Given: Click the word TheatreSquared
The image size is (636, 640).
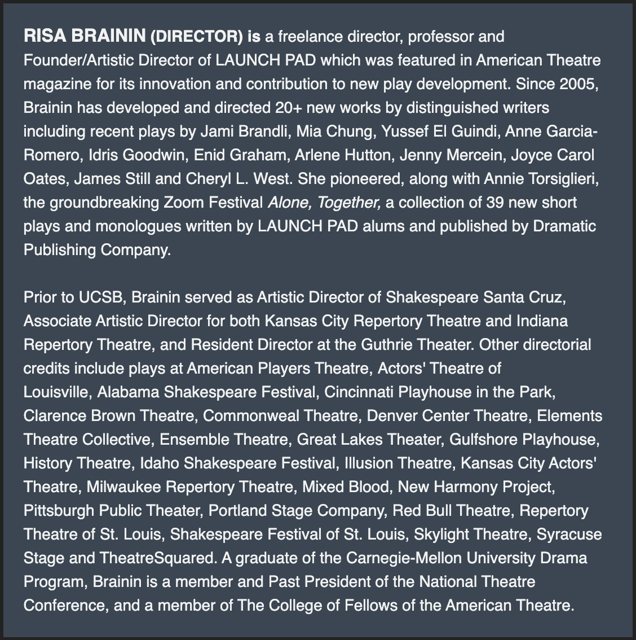Looking at the screenshot, I should click(x=158, y=558).
